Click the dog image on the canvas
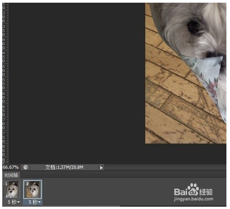230x209 pixels. [x=186, y=73]
